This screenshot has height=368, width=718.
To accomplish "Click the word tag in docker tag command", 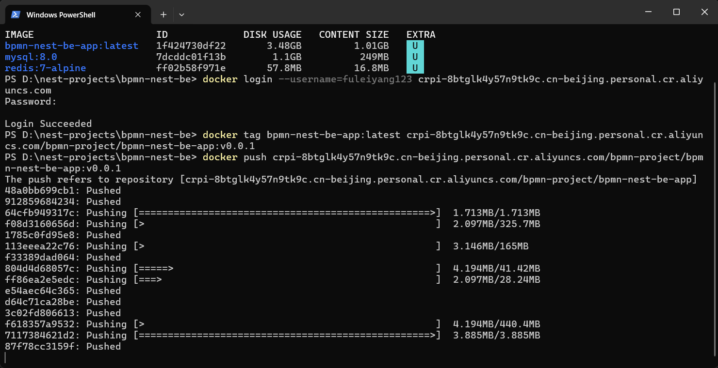I will 252,135.
